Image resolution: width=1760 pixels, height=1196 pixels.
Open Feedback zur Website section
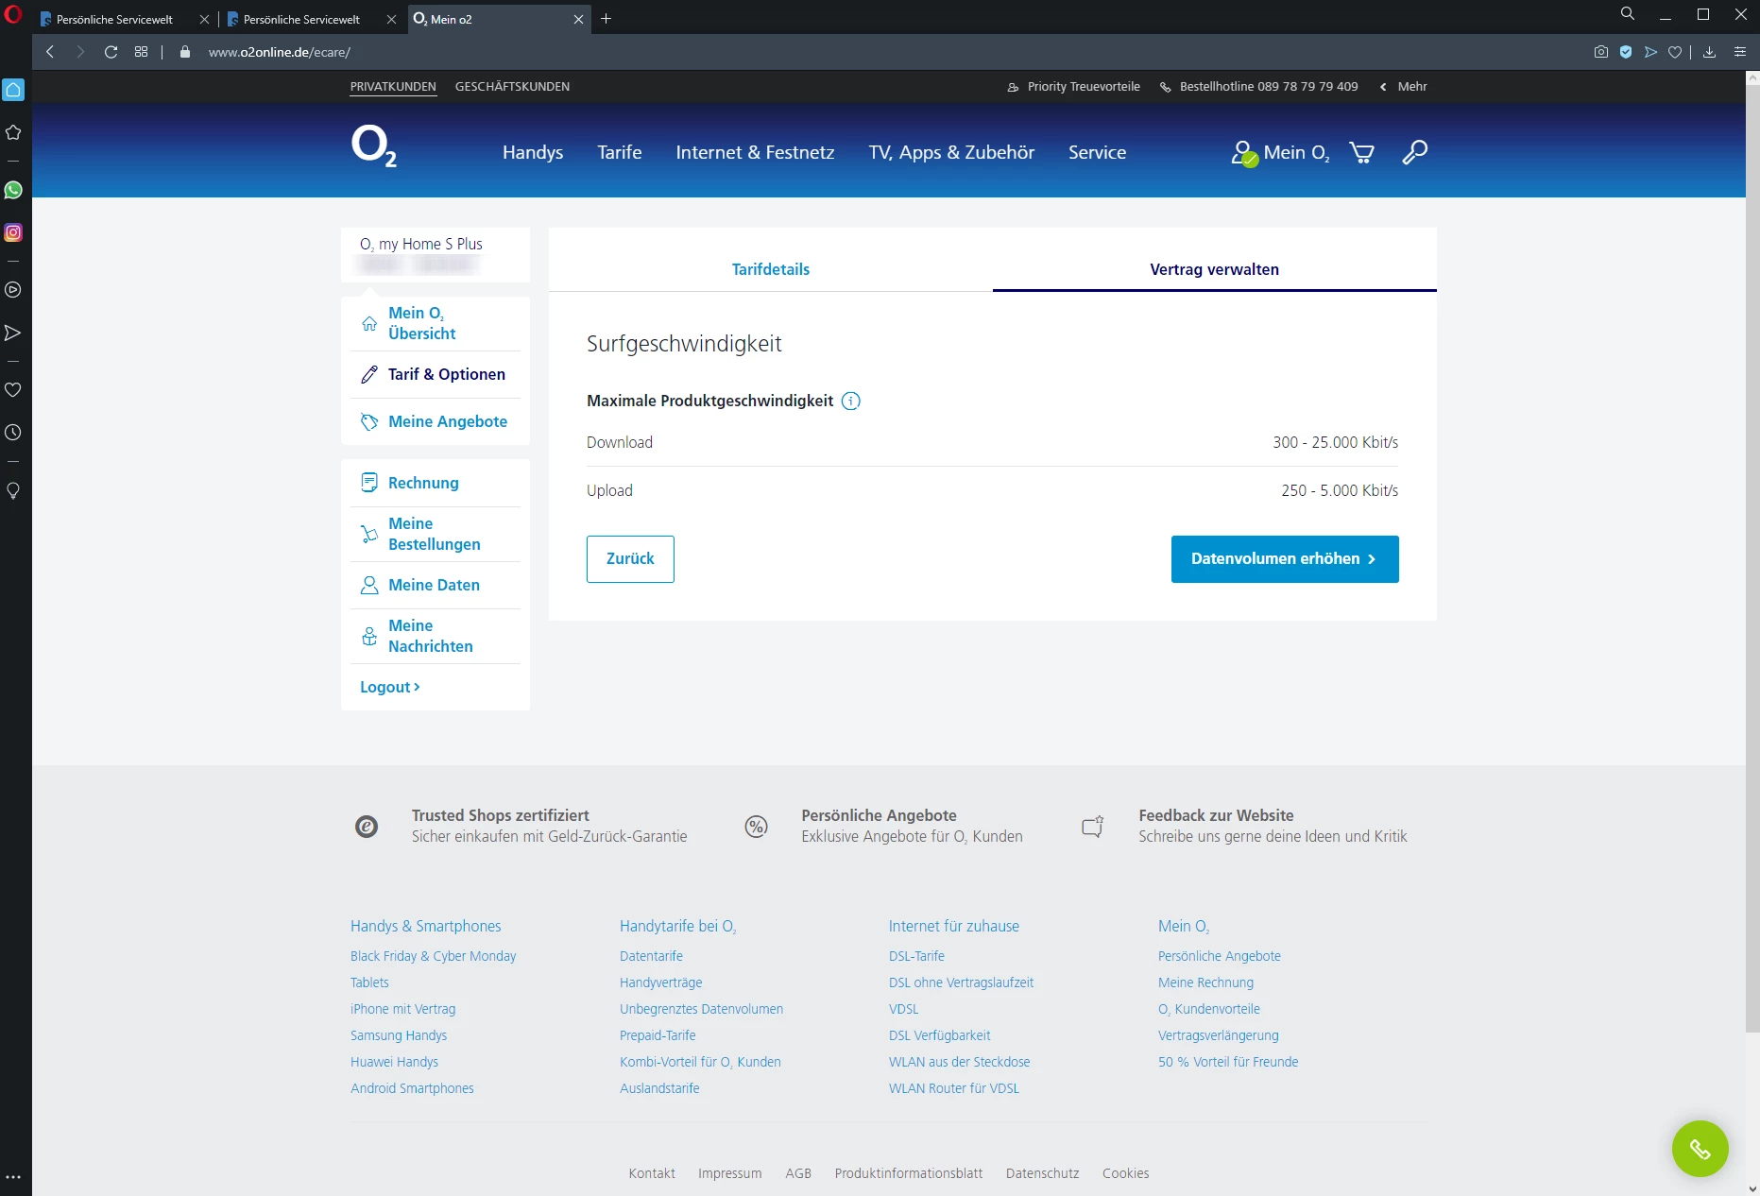click(1244, 826)
